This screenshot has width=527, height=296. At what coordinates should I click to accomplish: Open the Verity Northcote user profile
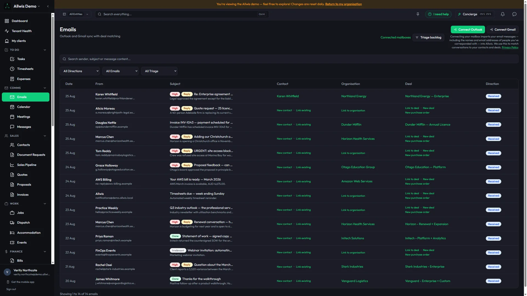tap(27, 272)
